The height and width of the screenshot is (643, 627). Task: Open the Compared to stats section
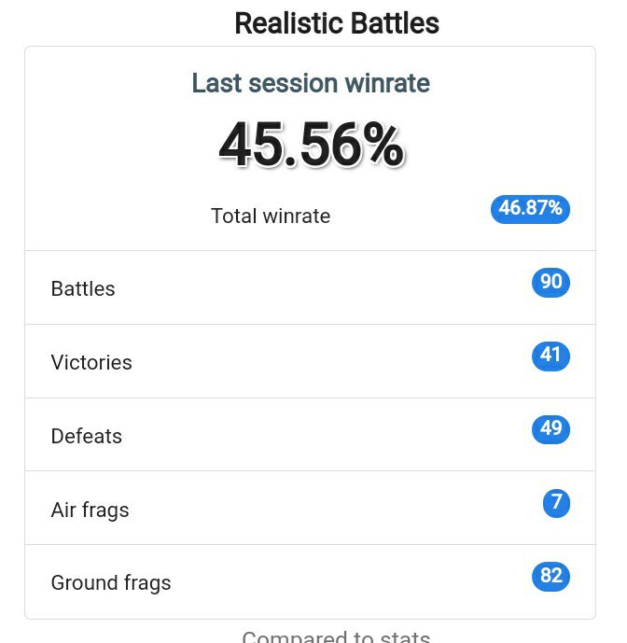[x=336, y=636]
